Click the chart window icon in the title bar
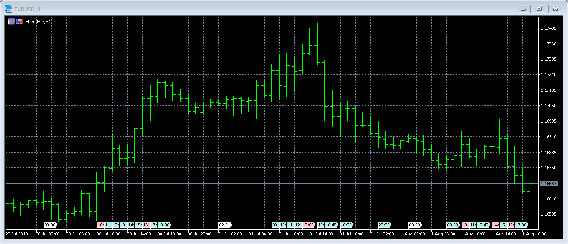 pyautogui.click(x=9, y=9)
